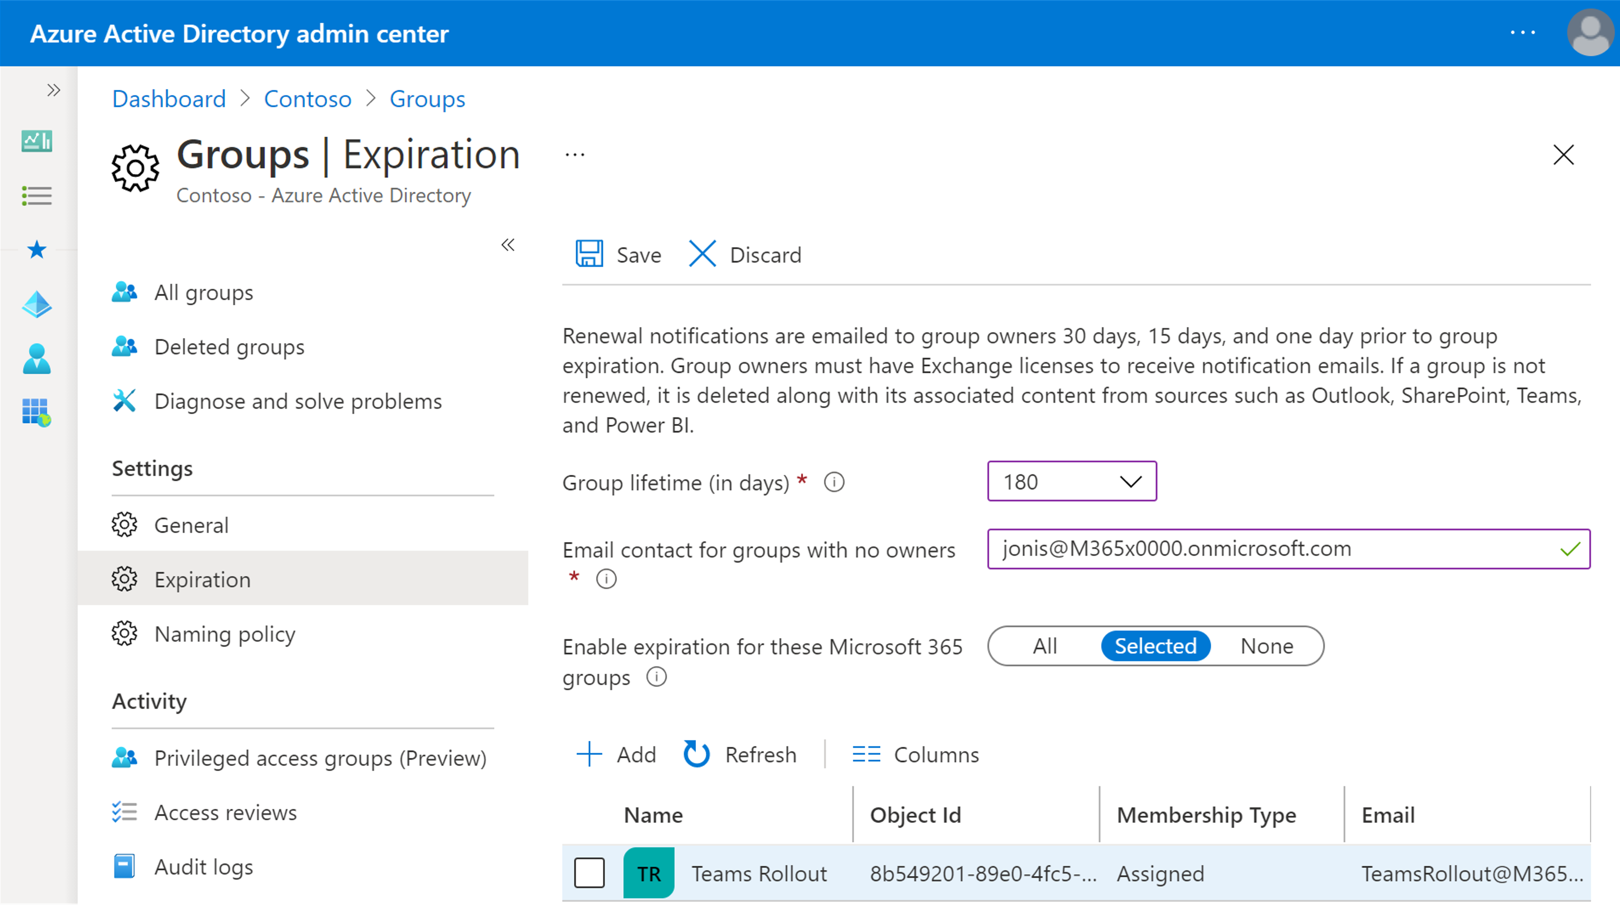
Task: Expand the breadcrumb Contoso link
Action: click(x=306, y=99)
